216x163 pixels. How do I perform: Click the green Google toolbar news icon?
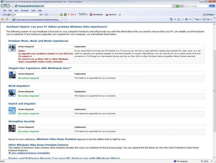click(x=61, y=15)
